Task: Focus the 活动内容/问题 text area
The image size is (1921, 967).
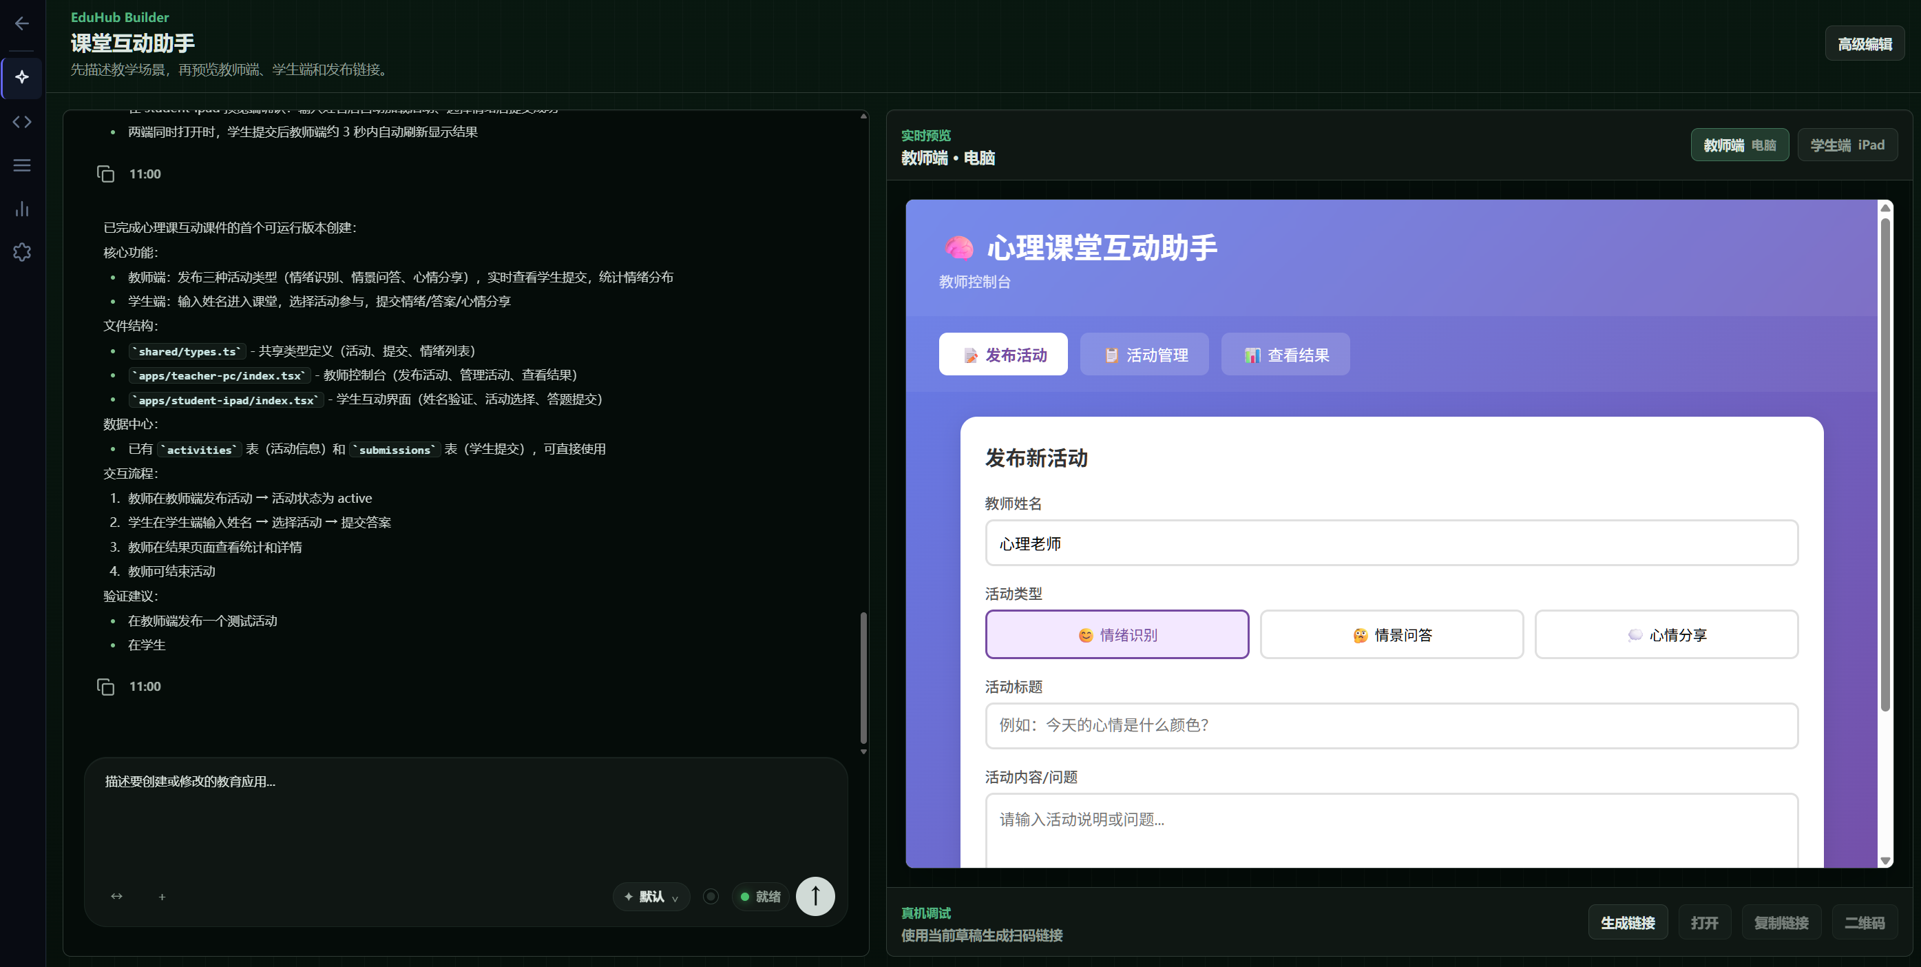Action: tap(1392, 830)
